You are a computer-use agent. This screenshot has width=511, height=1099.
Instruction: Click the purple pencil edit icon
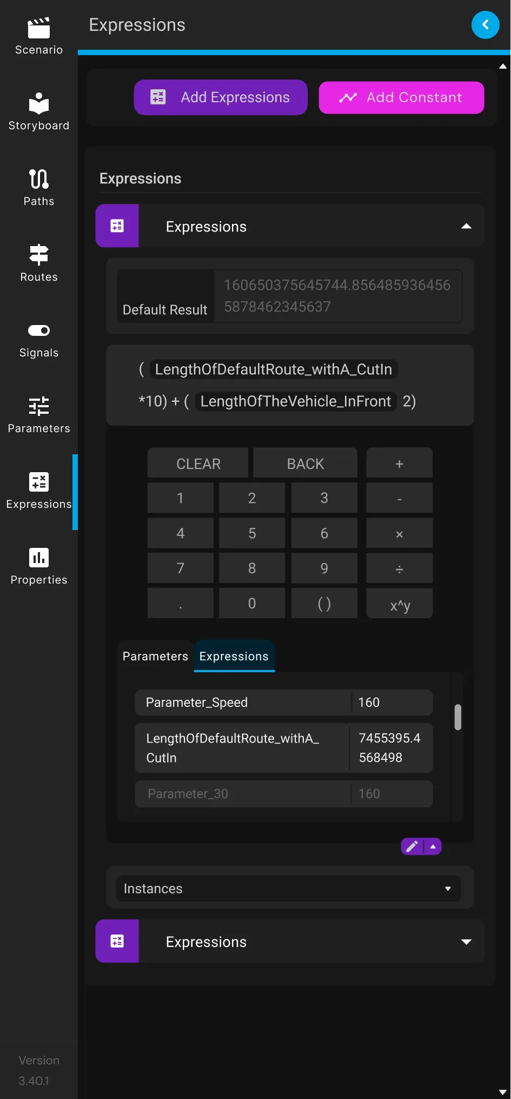pos(412,846)
